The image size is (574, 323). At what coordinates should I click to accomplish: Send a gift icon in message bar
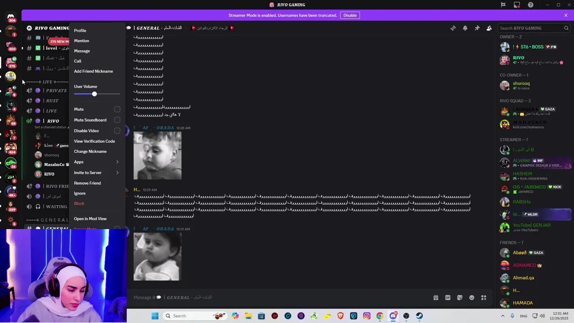(435, 297)
